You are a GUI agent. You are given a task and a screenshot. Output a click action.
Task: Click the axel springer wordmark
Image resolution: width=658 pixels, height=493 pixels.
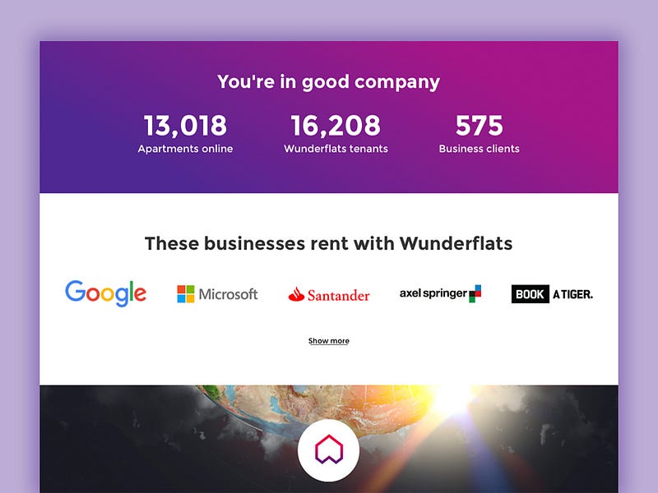(x=433, y=293)
